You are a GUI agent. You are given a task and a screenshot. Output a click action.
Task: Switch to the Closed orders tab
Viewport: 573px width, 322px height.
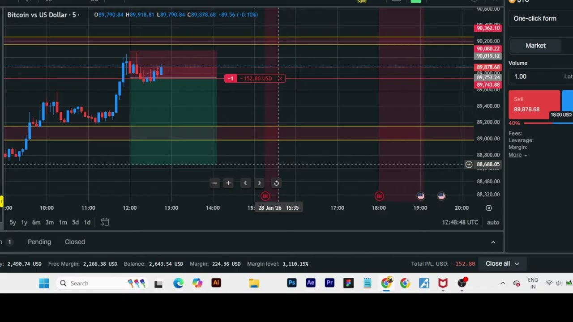pyautogui.click(x=75, y=242)
